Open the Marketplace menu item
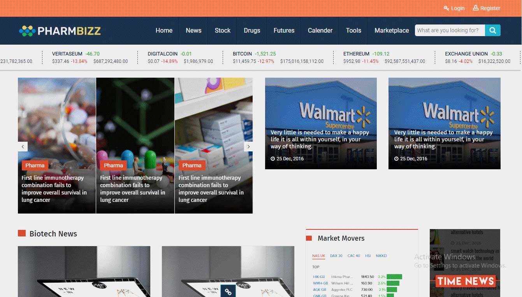 (392, 31)
